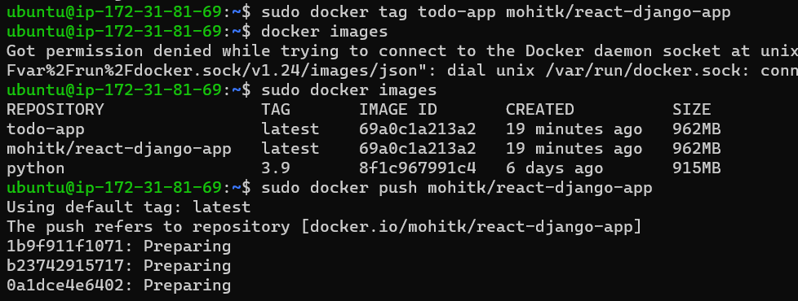
Task: Click the 'sudo docker tag todo-app' command text
Action: coord(378,12)
